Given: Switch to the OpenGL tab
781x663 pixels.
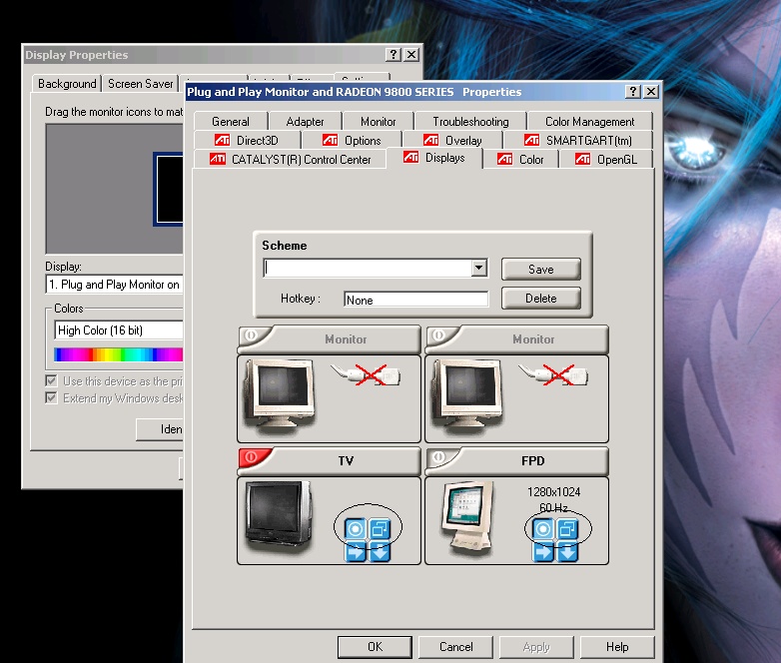Looking at the screenshot, I should 605,160.
